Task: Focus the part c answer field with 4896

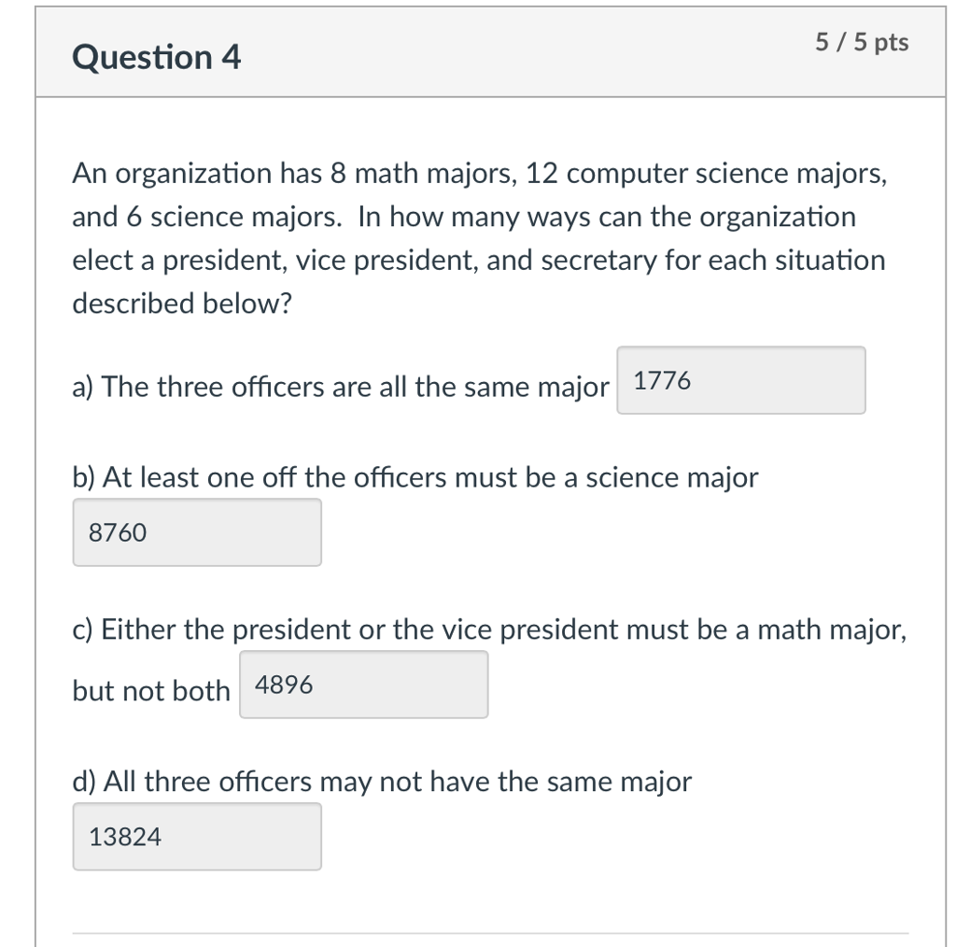Action: [x=363, y=685]
